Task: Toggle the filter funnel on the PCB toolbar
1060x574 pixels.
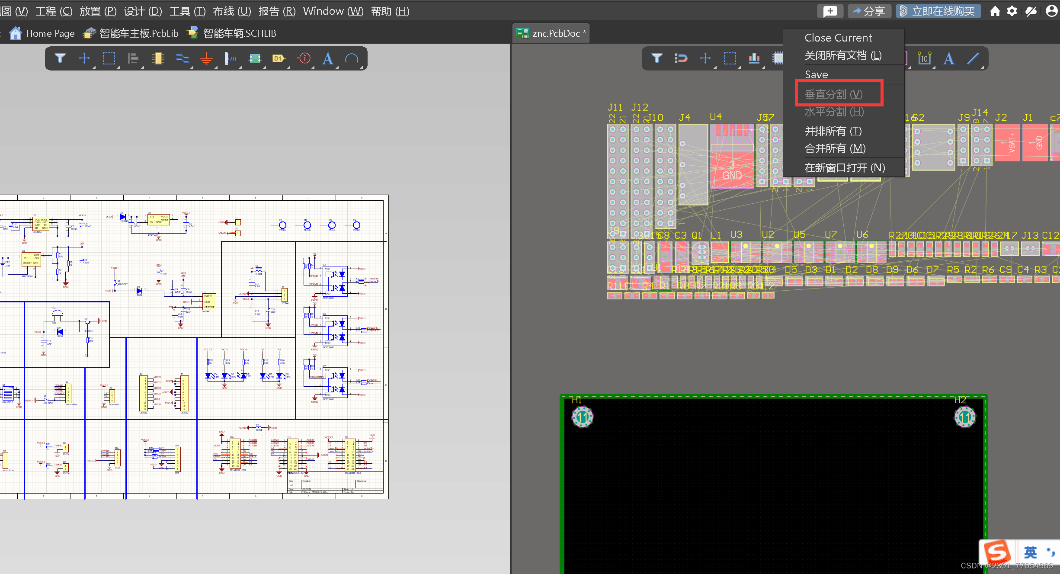Action: [x=657, y=58]
